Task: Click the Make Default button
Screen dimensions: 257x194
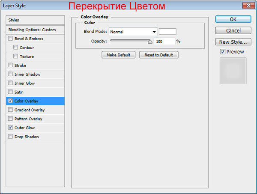Action: pyautogui.click(x=119, y=55)
